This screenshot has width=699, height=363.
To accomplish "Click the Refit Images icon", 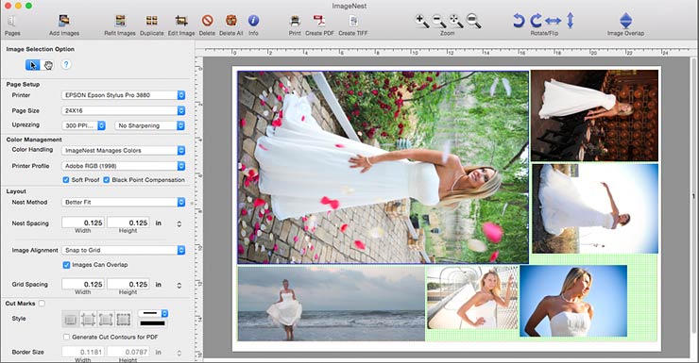I will pyautogui.click(x=120, y=21).
